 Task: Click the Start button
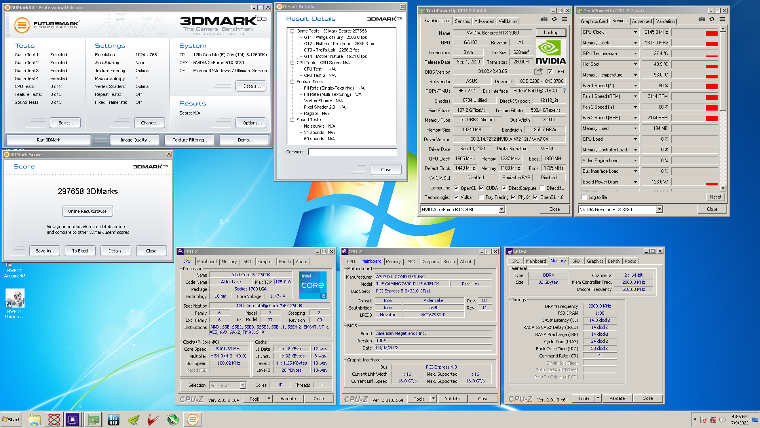tap(11, 420)
